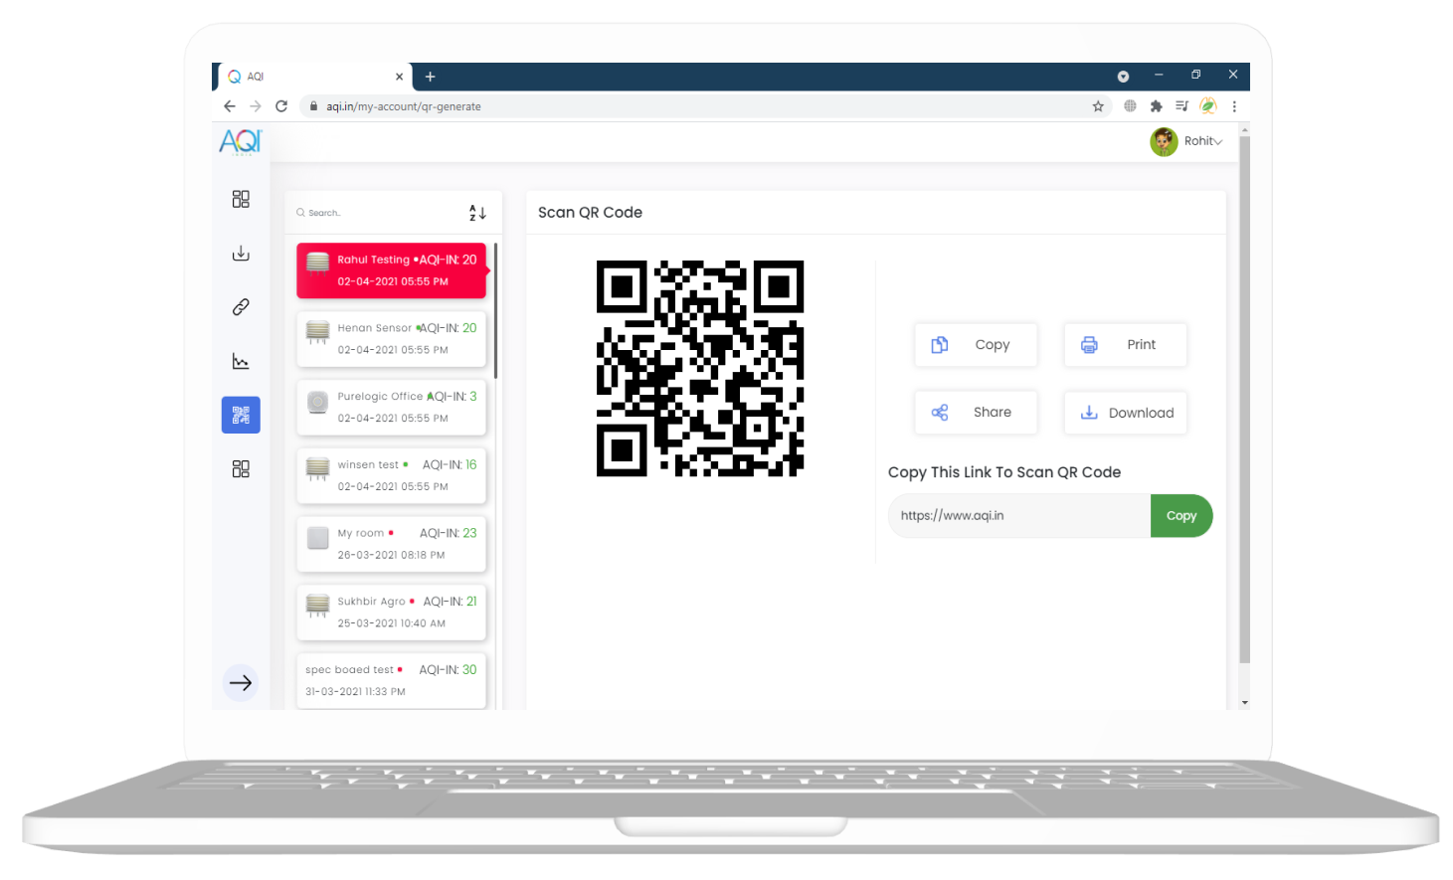Click the generated QR code image
1453x880 pixels.
click(x=700, y=369)
